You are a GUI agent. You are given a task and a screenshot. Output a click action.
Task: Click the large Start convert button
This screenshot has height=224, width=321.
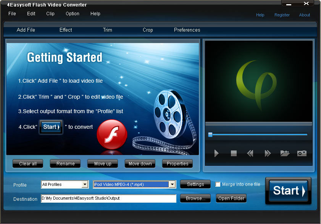coord(289,191)
